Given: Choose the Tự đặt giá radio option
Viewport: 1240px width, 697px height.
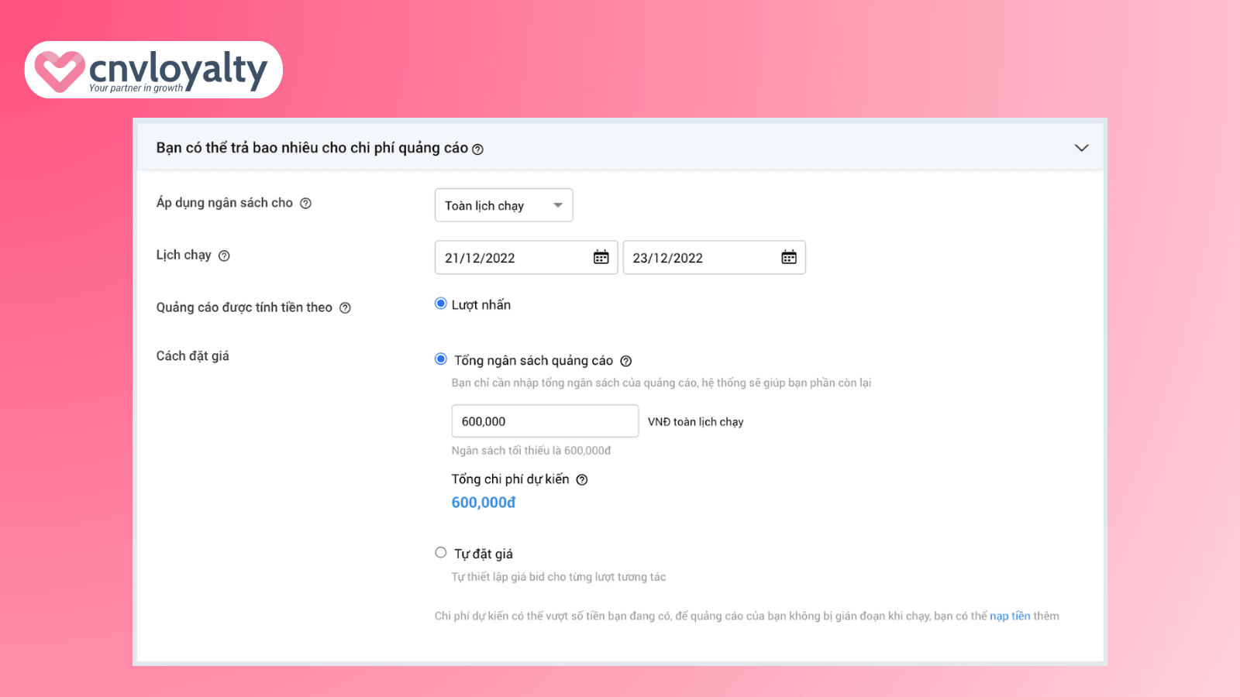Looking at the screenshot, I should tap(441, 553).
